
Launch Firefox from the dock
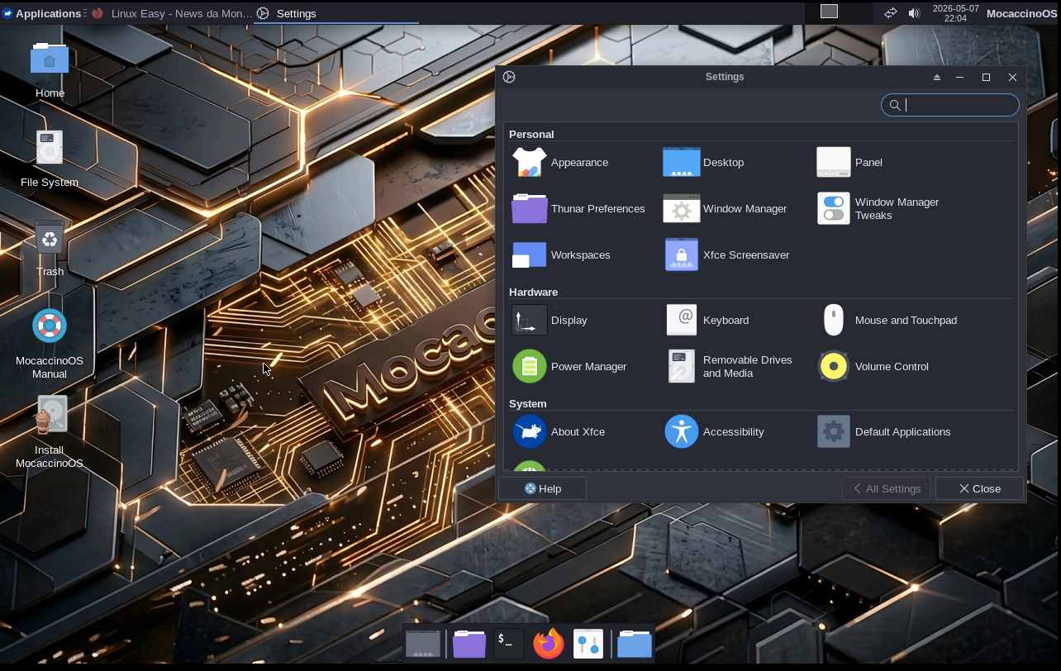tap(548, 643)
